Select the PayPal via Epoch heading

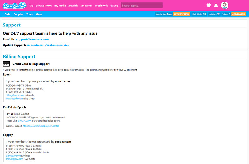tap(14, 107)
